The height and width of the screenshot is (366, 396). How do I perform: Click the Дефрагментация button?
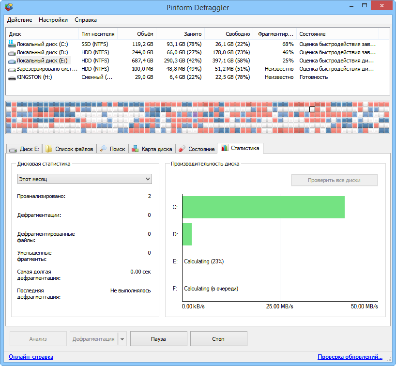point(94,339)
